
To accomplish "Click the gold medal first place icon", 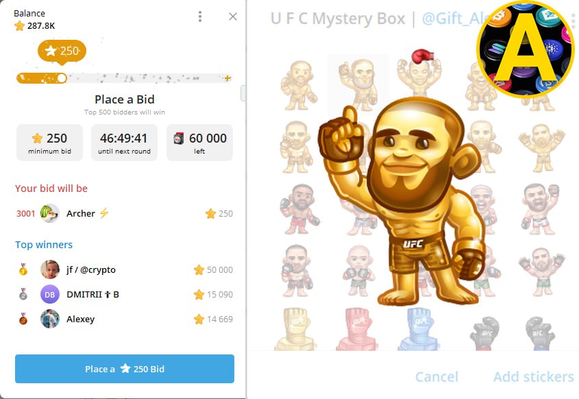I will tap(23, 269).
